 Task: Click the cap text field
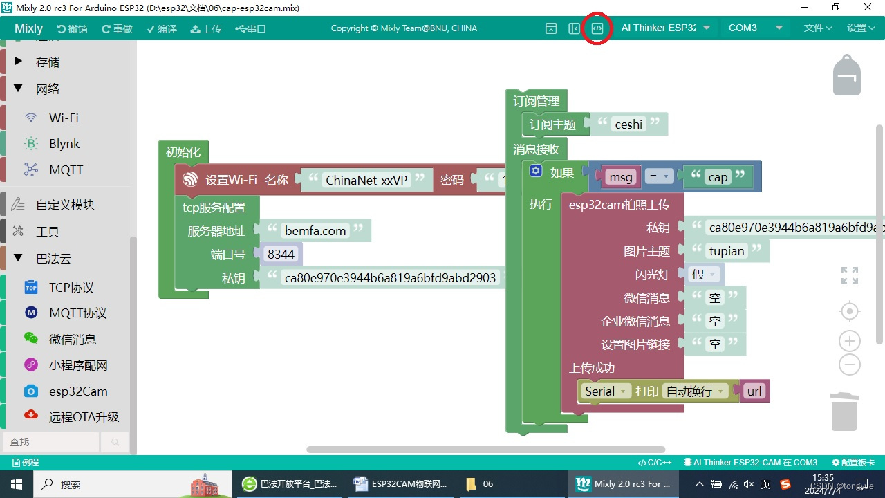tap(718, 177)
